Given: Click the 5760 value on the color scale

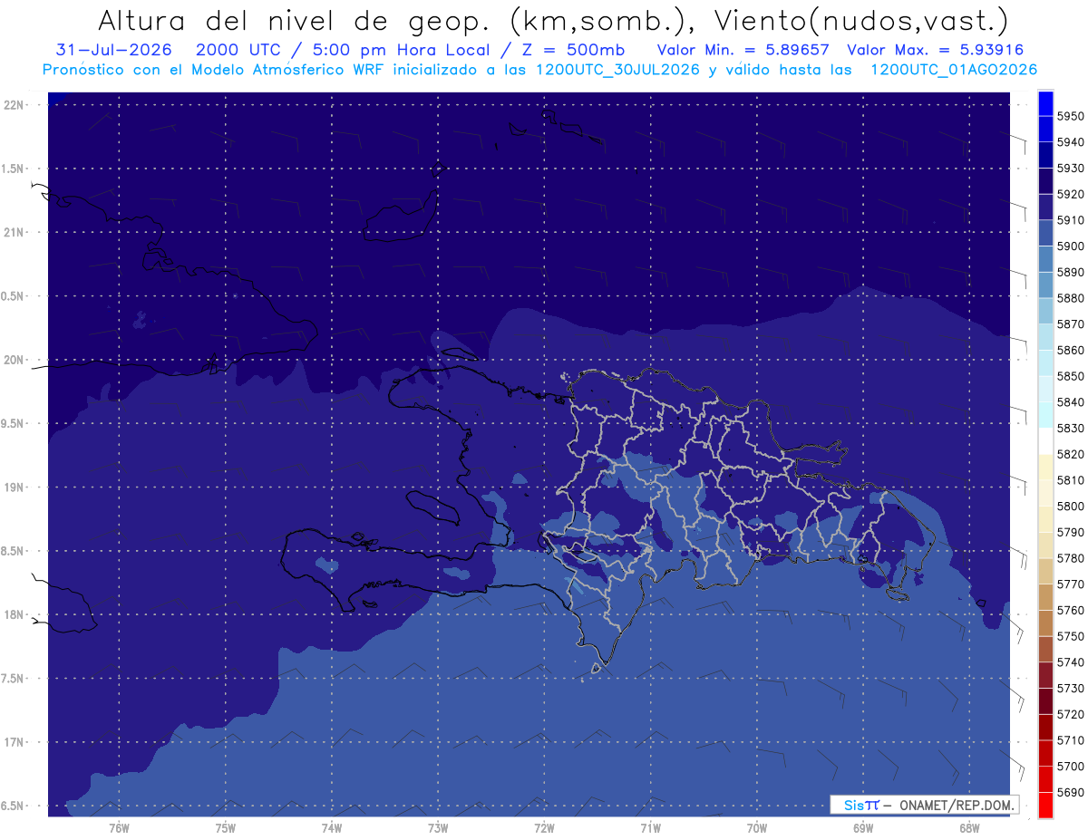Looking at the screenshot, I should pos(1070,610).
